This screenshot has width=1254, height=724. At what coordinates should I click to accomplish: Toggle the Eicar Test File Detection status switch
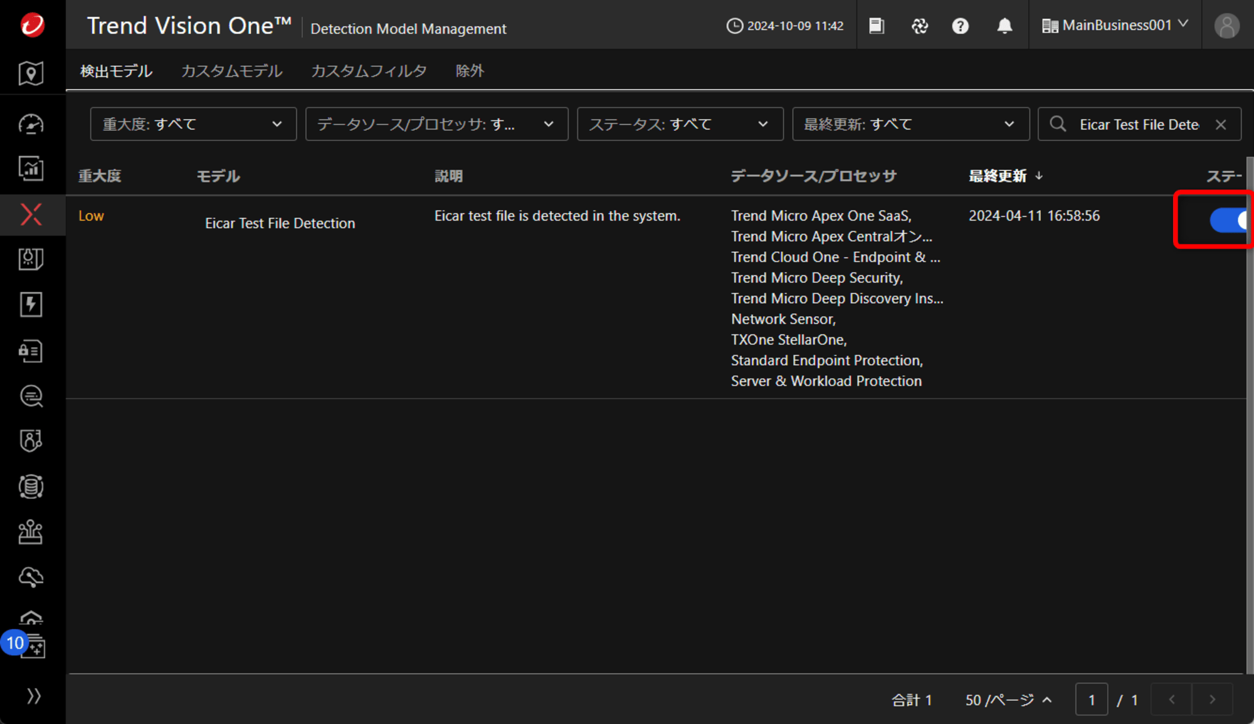tap(1228, 220)
